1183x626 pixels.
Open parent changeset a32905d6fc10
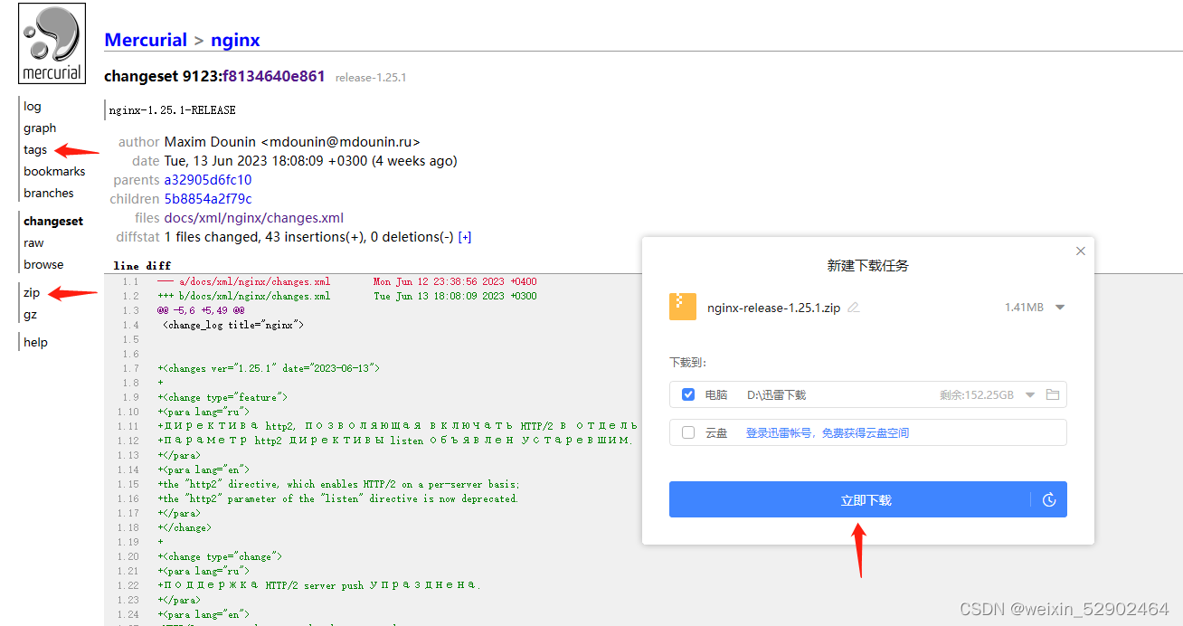pos(208,180)
